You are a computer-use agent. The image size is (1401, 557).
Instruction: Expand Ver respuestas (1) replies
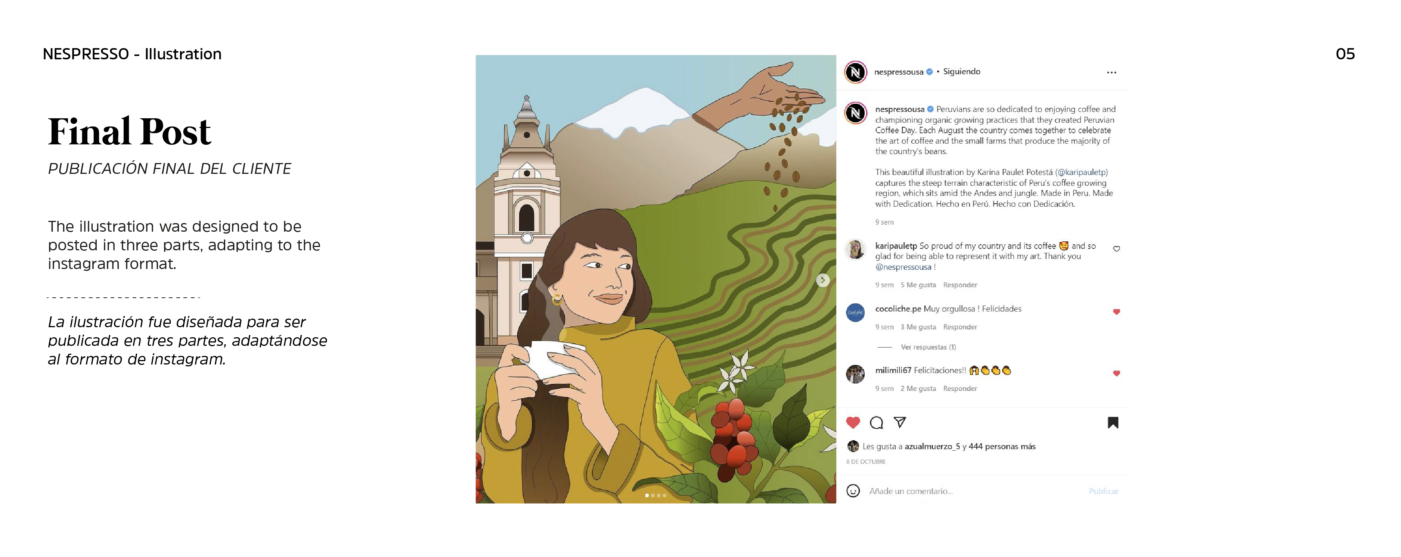928,347
